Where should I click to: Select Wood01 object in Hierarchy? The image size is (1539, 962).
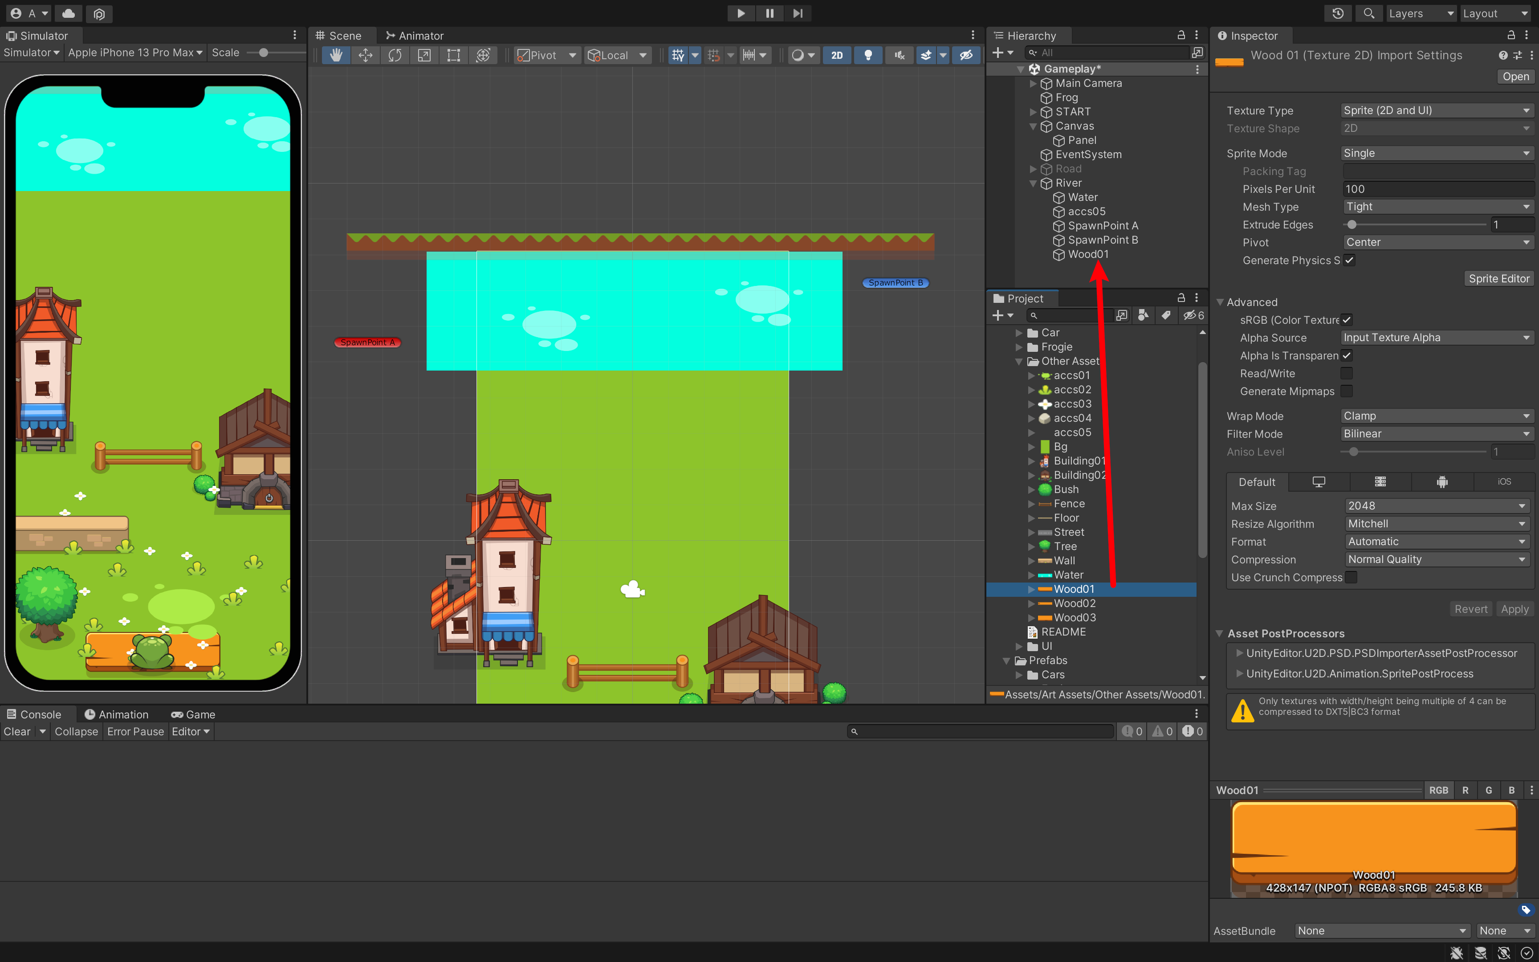[1088, 254]
